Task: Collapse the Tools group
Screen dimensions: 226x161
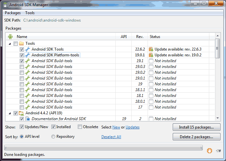Action: [10, 44]
